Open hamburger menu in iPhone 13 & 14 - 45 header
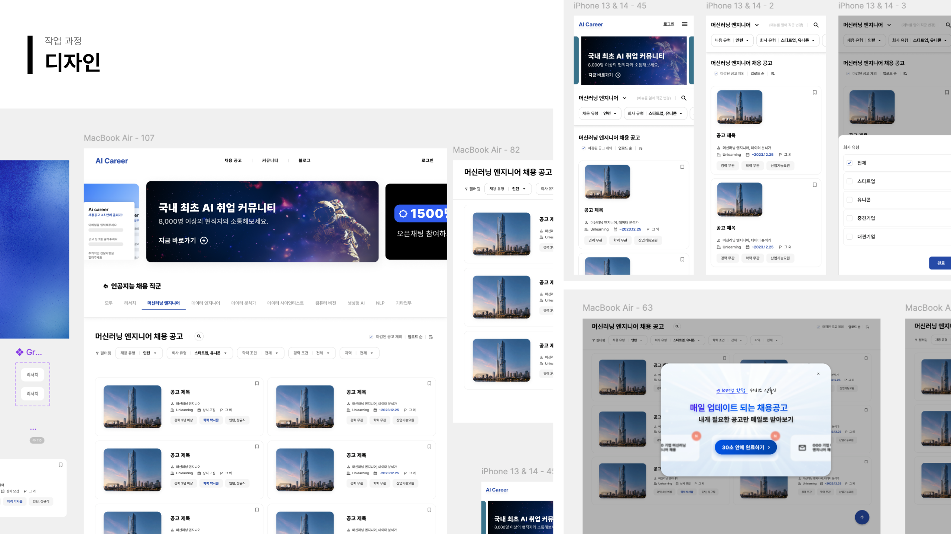 (x=684, y=24)
